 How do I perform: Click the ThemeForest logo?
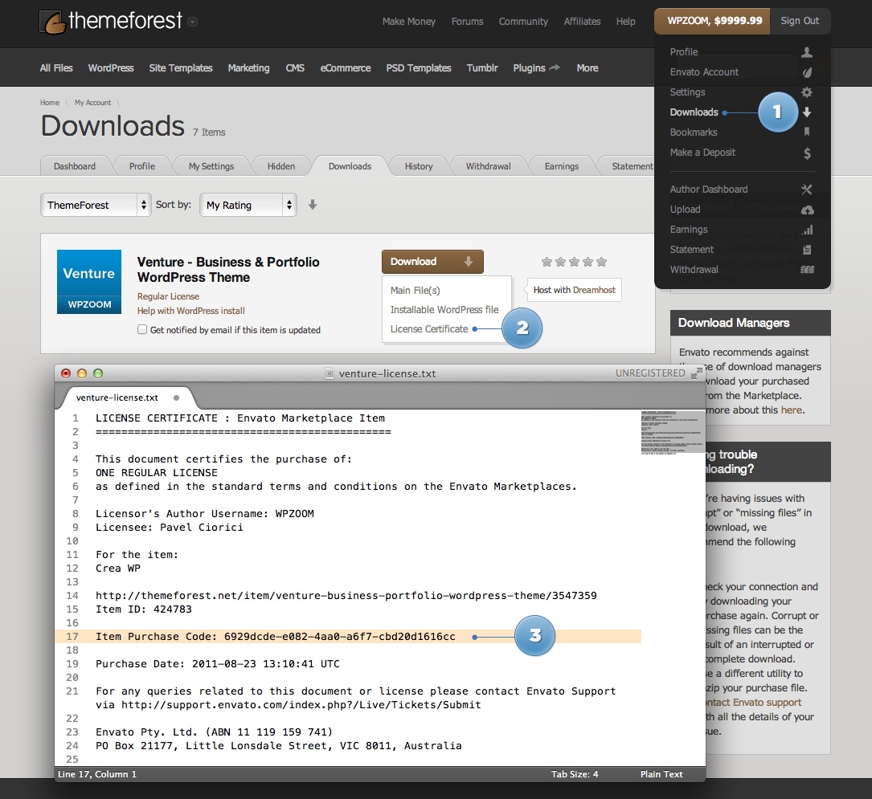pos(110,21)
